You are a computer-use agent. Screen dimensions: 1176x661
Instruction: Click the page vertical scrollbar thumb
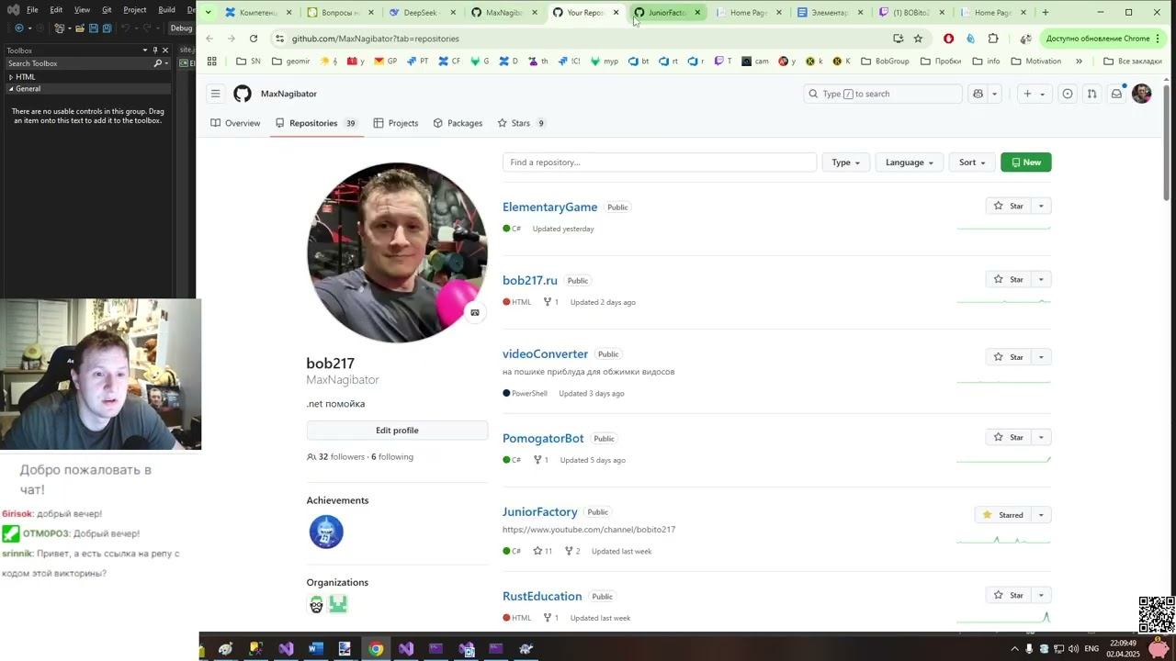[x=1167, y=142]
